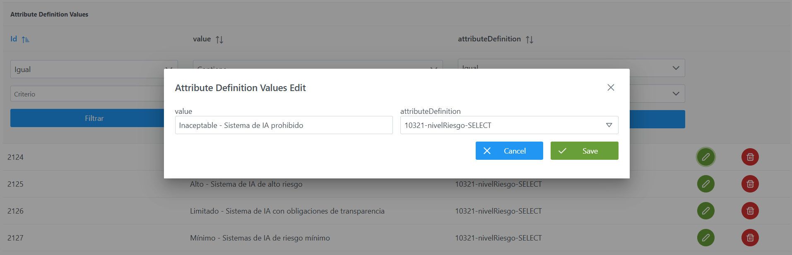
Task: Remove row 2127 with the trash icon
Action: pyautogui.click(x=750, y=238)
